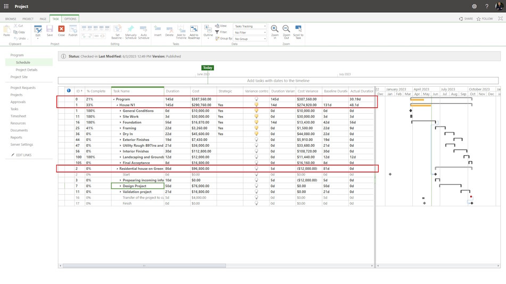Click the Paste icon in Clipboard
Image resolution: width=506 pixels, height=284 pixels.
coord(6,30)
